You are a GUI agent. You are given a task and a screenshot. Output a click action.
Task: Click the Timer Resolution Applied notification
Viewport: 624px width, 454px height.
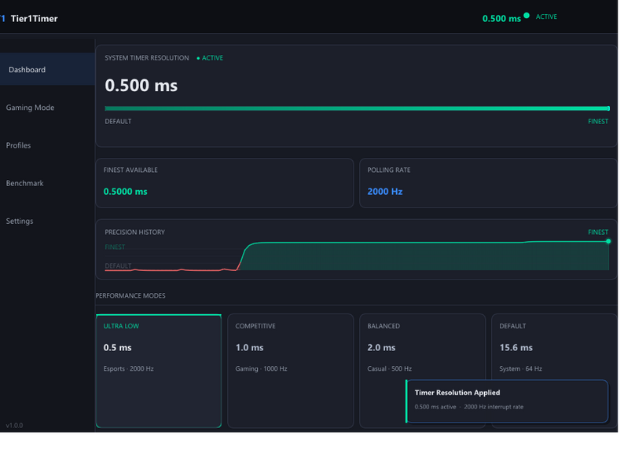click(507, 401)
